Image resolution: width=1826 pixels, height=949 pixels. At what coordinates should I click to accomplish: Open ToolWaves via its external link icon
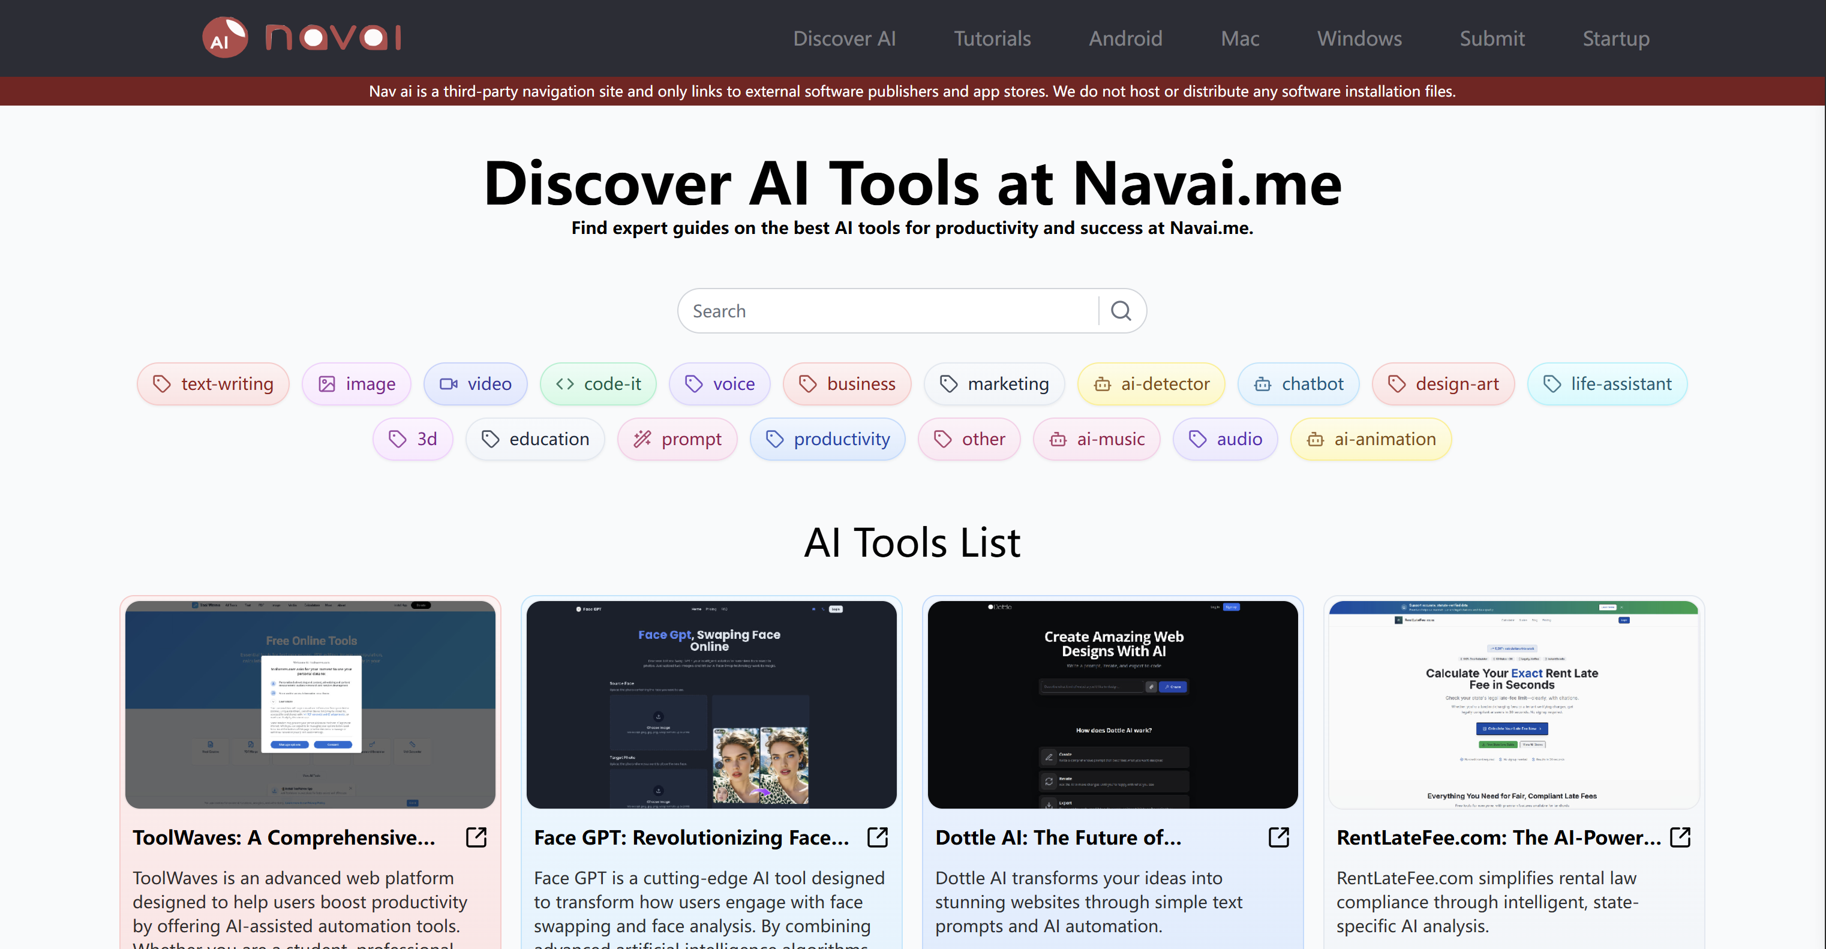click(x=476, y=837)
